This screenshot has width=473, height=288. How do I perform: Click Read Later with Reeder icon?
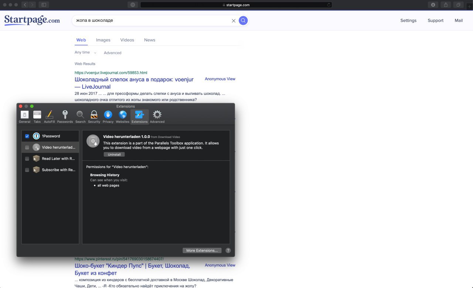pos(36,159)
